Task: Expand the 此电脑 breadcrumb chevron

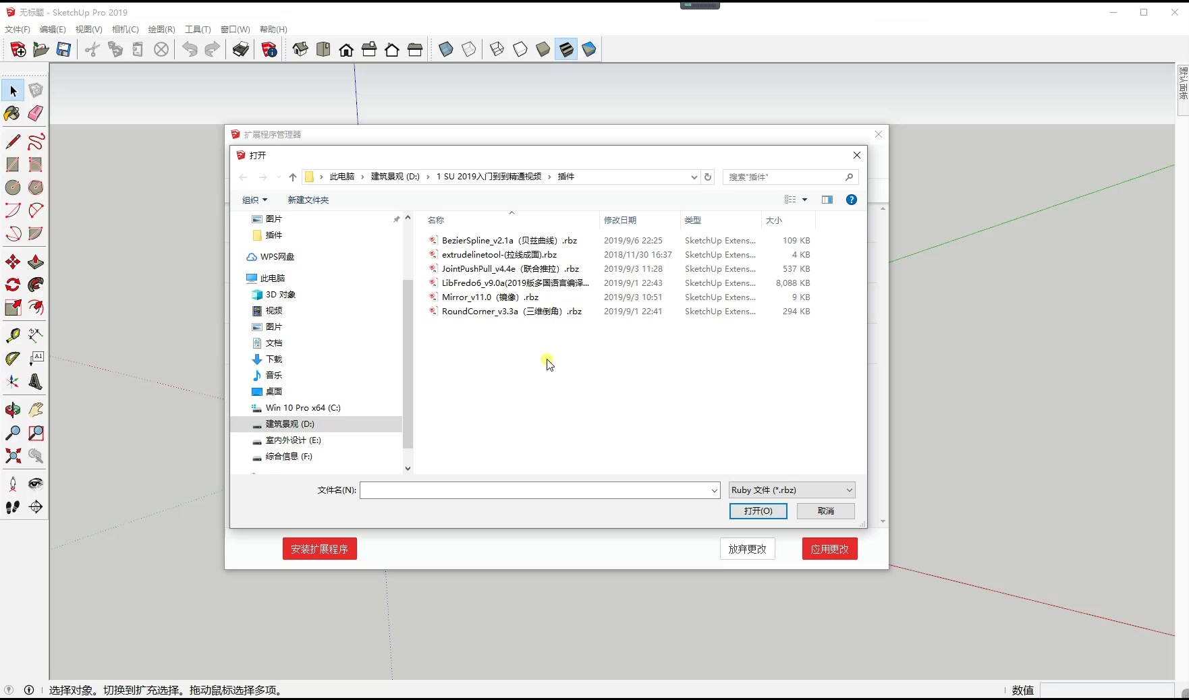Action: click(x=362, y=177)
